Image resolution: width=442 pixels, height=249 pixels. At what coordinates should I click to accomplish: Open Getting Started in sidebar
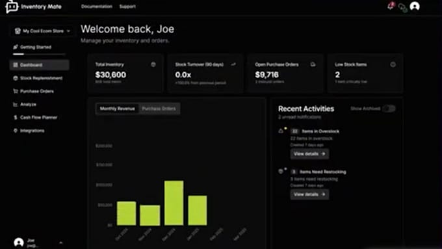click(36, 47)
